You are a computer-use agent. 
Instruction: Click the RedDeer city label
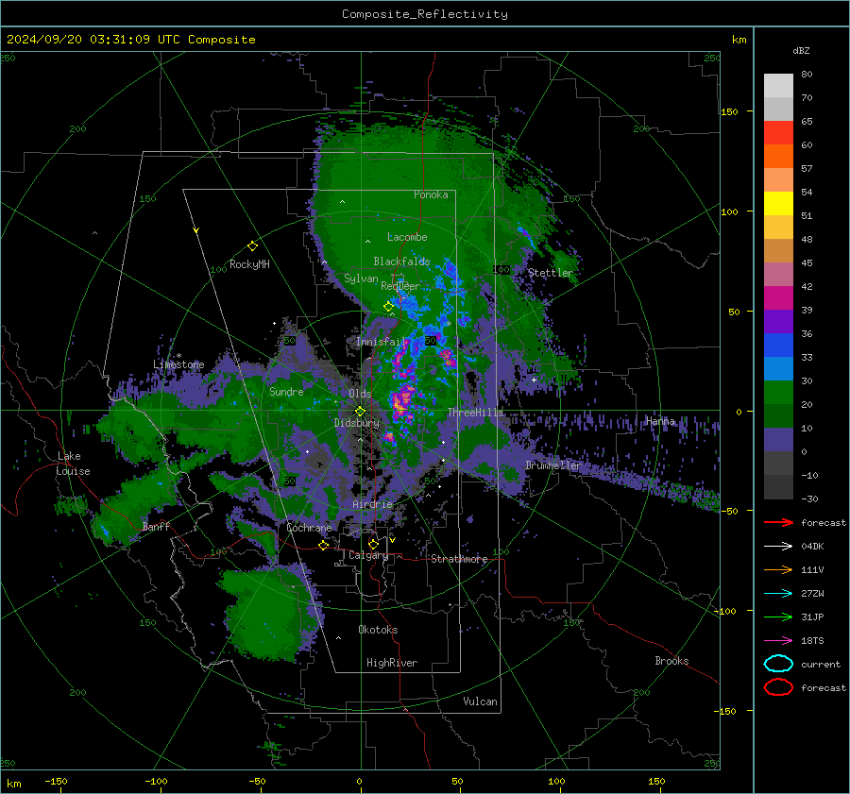coord(400,286)
